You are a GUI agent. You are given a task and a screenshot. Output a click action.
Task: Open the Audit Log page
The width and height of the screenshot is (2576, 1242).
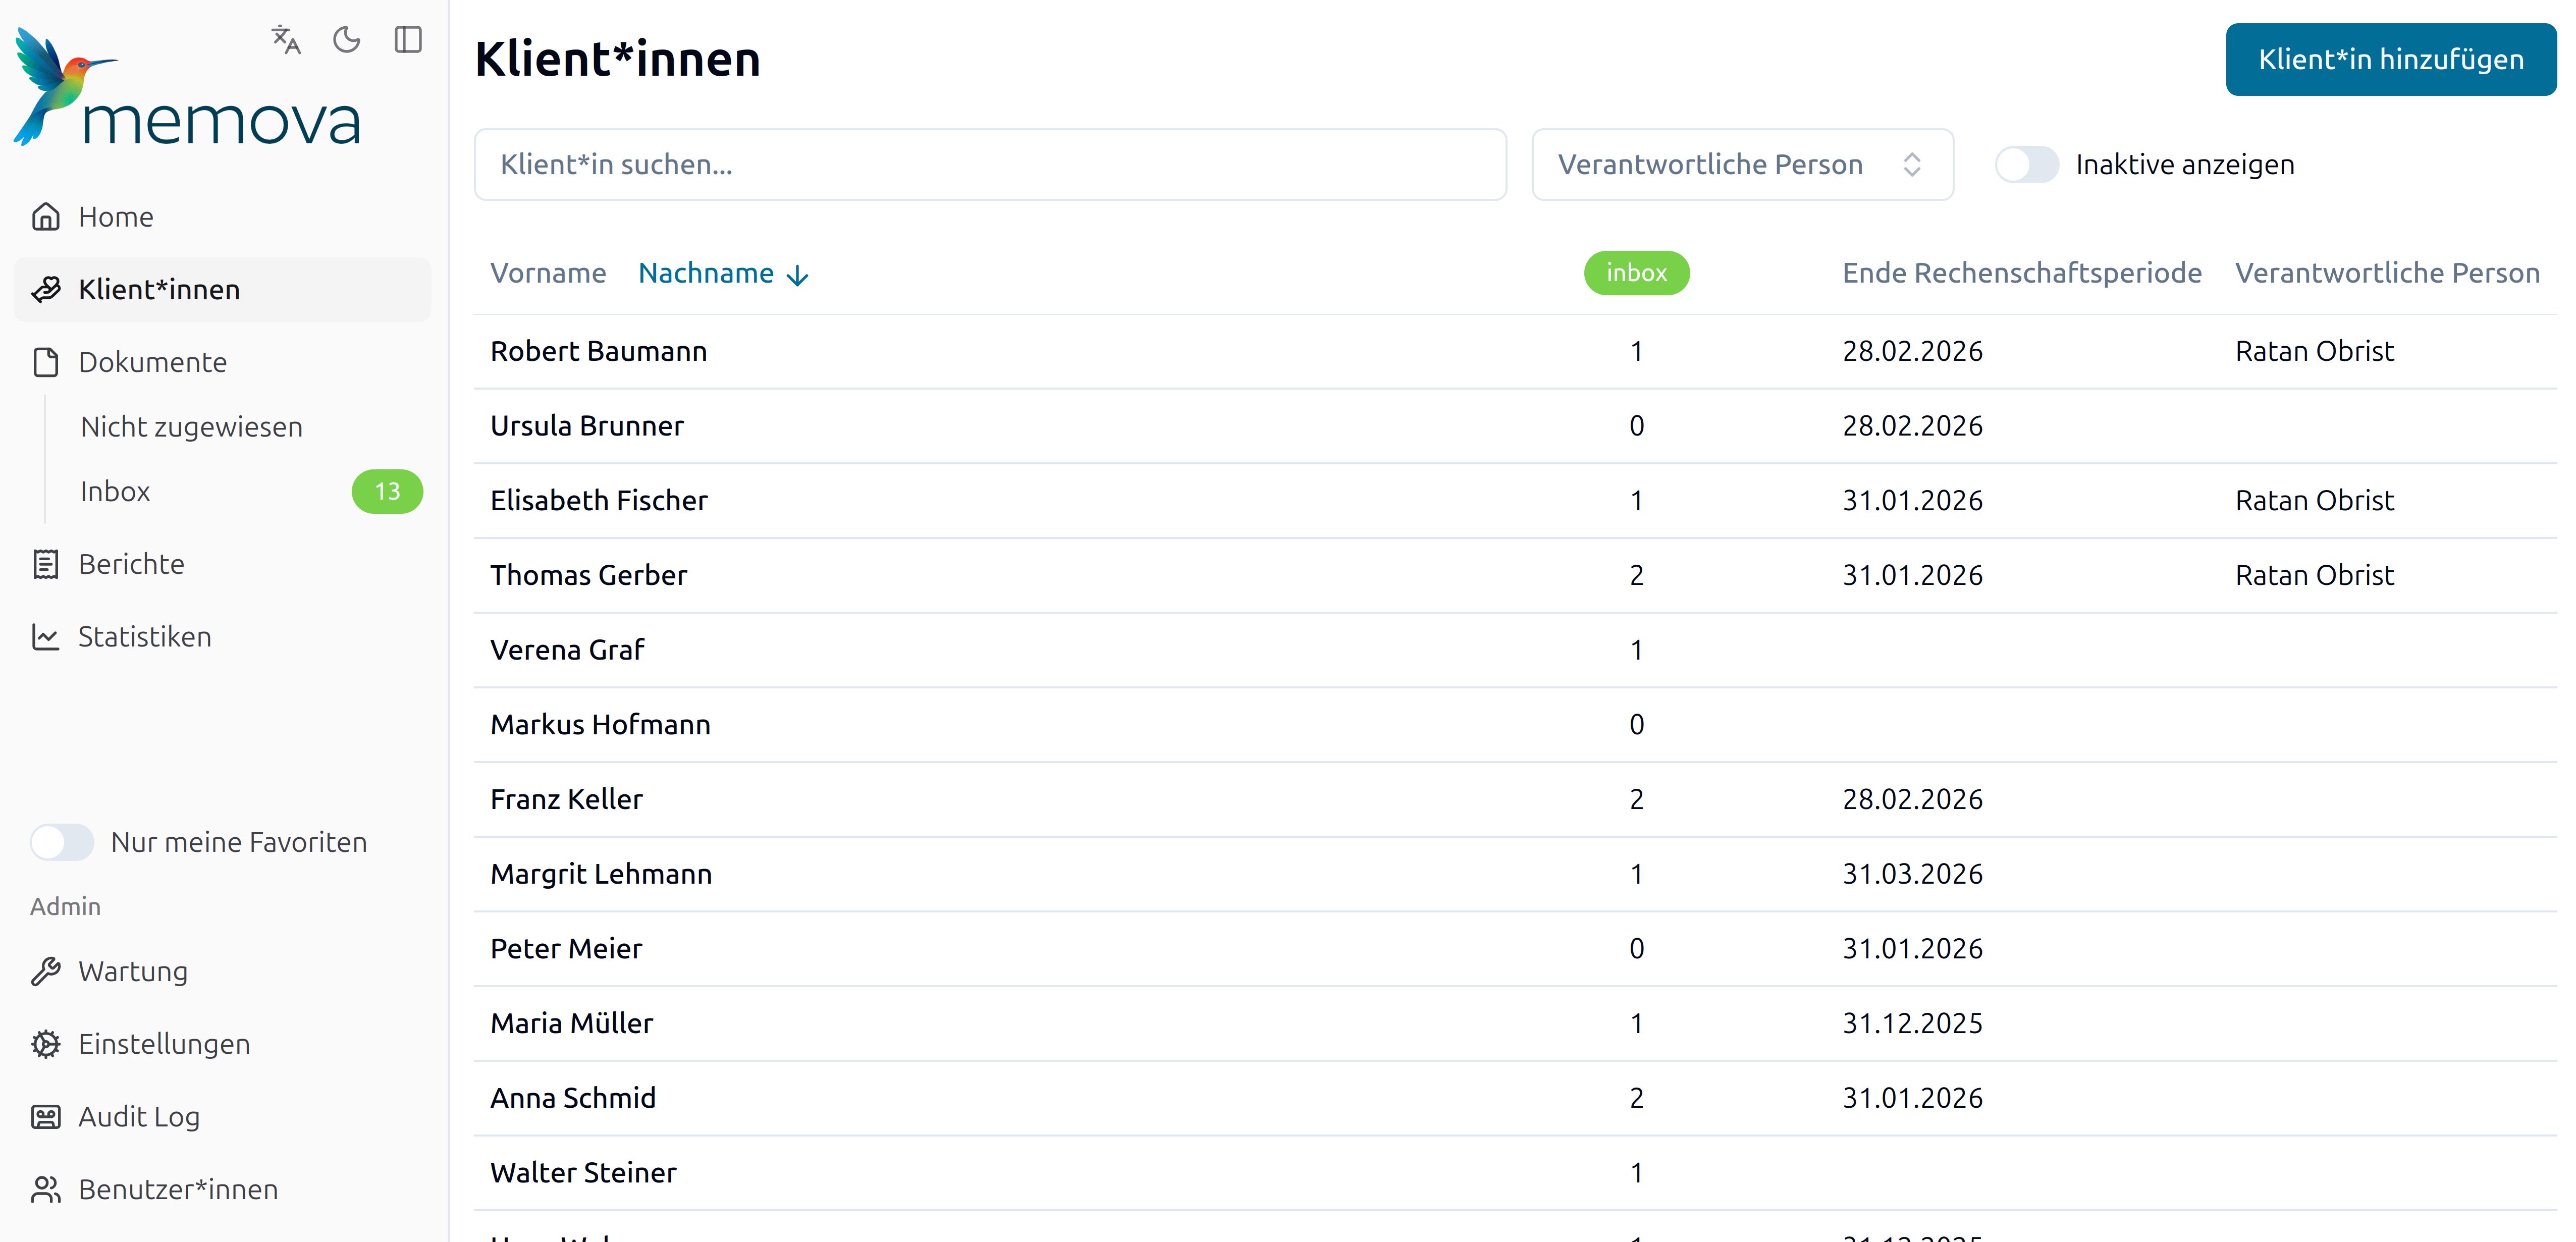[138, 1117]
